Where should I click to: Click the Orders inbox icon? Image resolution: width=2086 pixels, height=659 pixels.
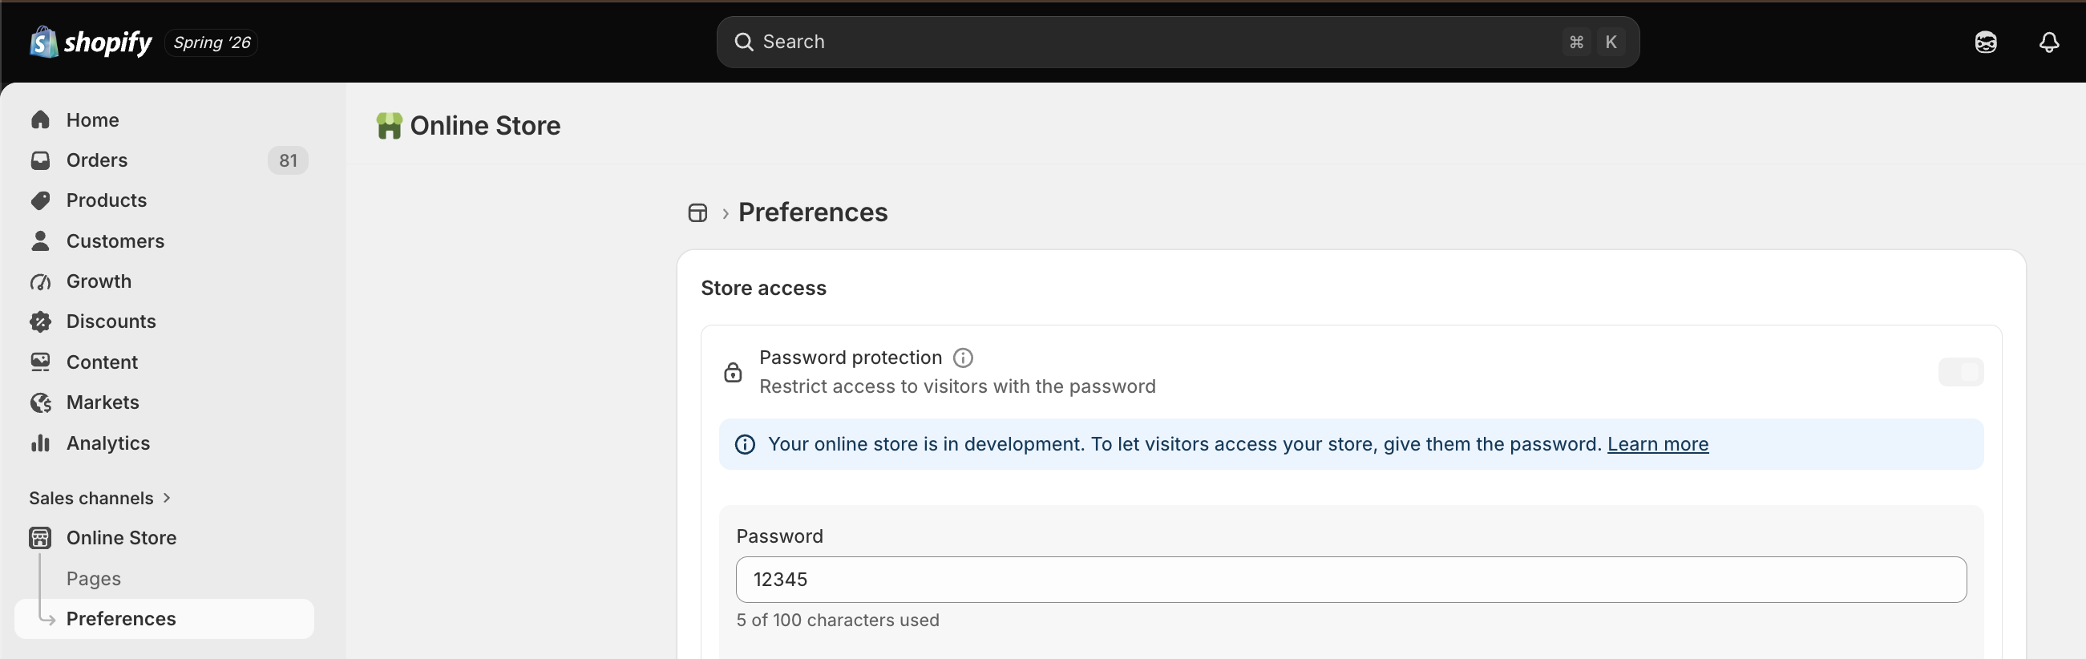tap(41, 160)
